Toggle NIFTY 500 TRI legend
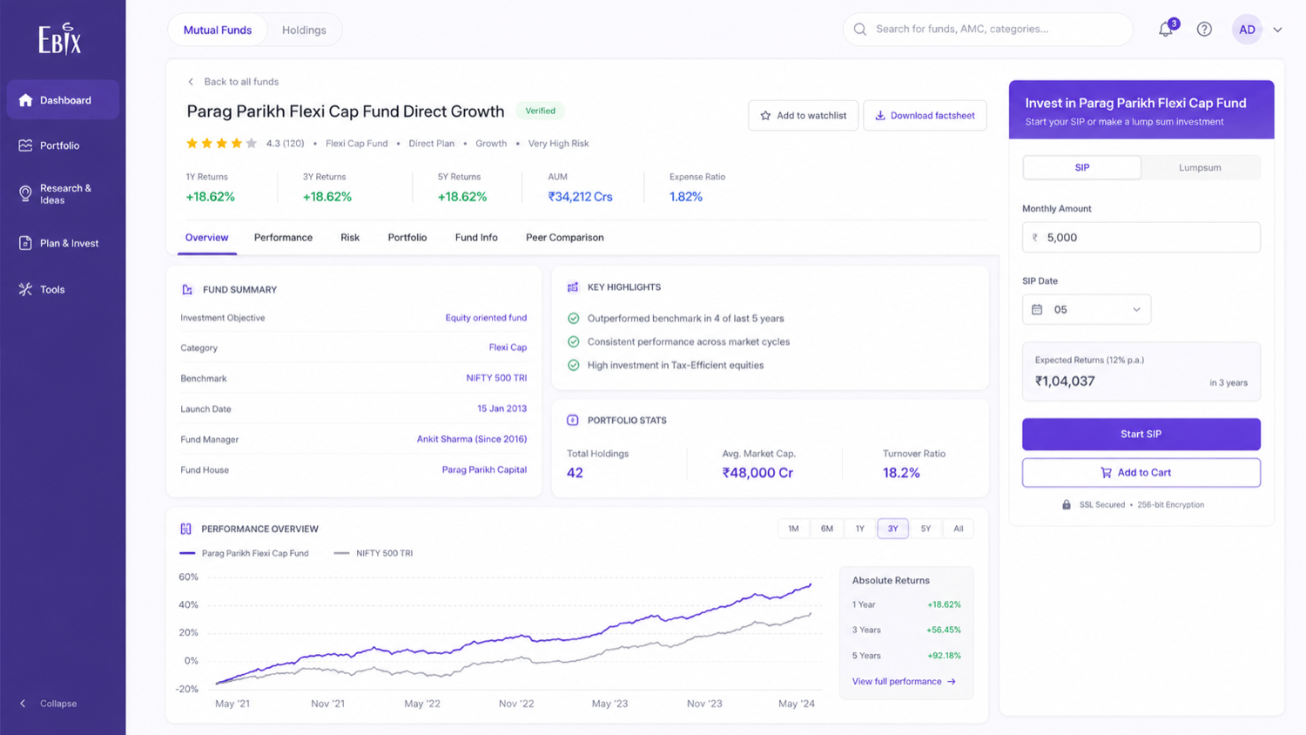 coord(374,553)
